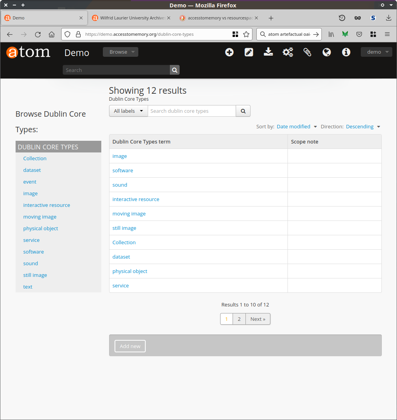Image resolution: width=397 pixels, height=420 pixels.
Task: Open the interactive resource term in table
Action: tap(136, 199)
